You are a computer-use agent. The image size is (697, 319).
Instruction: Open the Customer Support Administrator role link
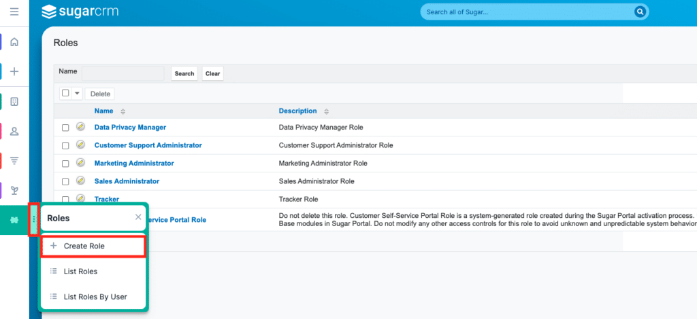148,145
